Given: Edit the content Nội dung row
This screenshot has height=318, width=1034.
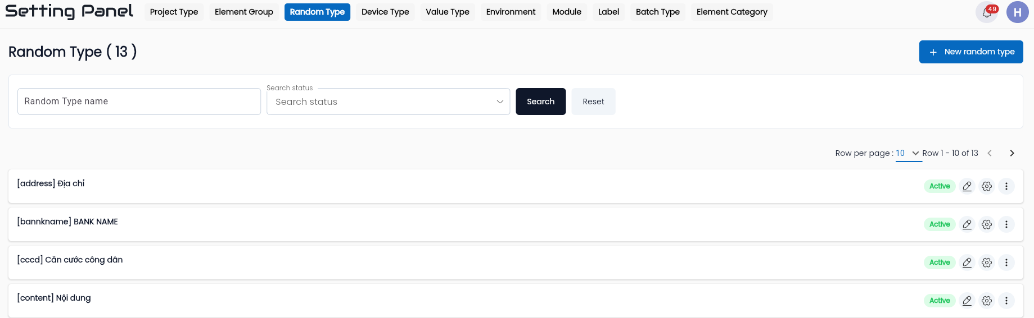Looking at the screenshot, I should click(967, 301).
